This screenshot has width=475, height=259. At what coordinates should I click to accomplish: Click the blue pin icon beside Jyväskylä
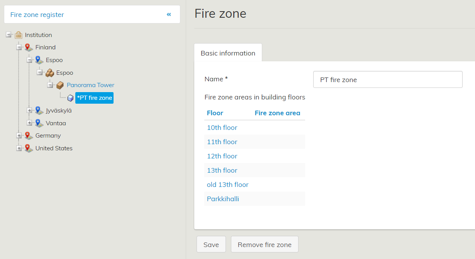39,111
